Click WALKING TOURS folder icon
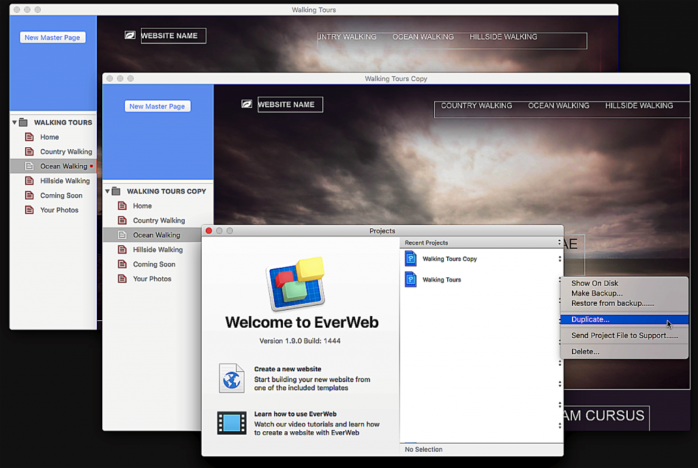The height and width of the screenshot is (468, 698). (23, 123)
